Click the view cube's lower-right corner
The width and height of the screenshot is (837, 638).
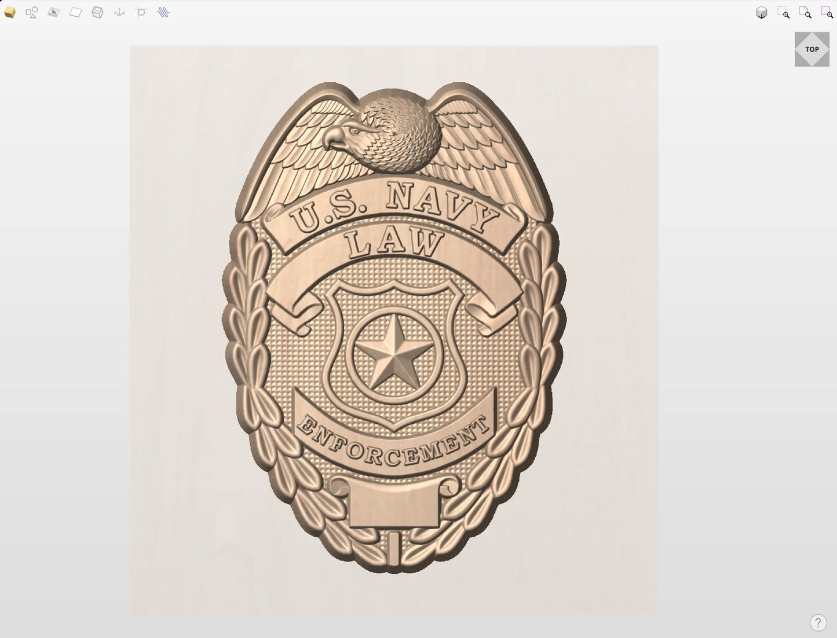tap(825, 63)
